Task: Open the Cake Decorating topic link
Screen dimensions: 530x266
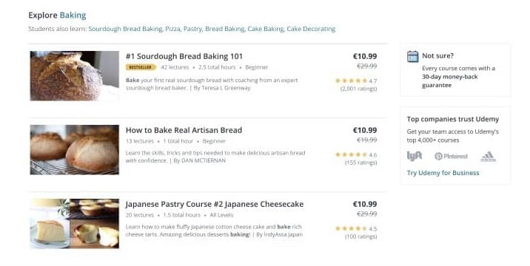Action: tap(311, 29)
